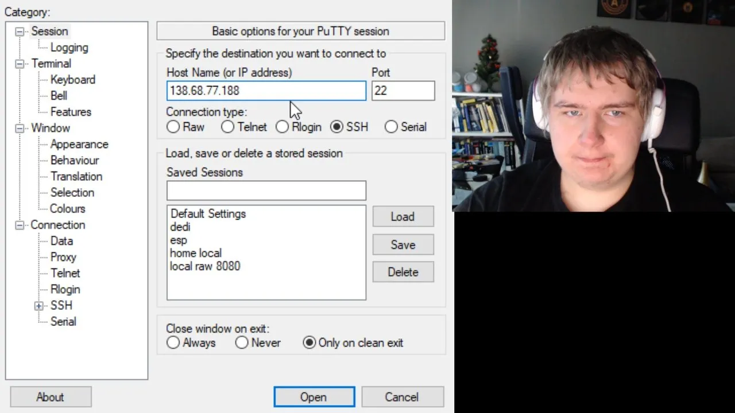Collapse the Terminal tree node
735x413 pixels.
(20, 64)
